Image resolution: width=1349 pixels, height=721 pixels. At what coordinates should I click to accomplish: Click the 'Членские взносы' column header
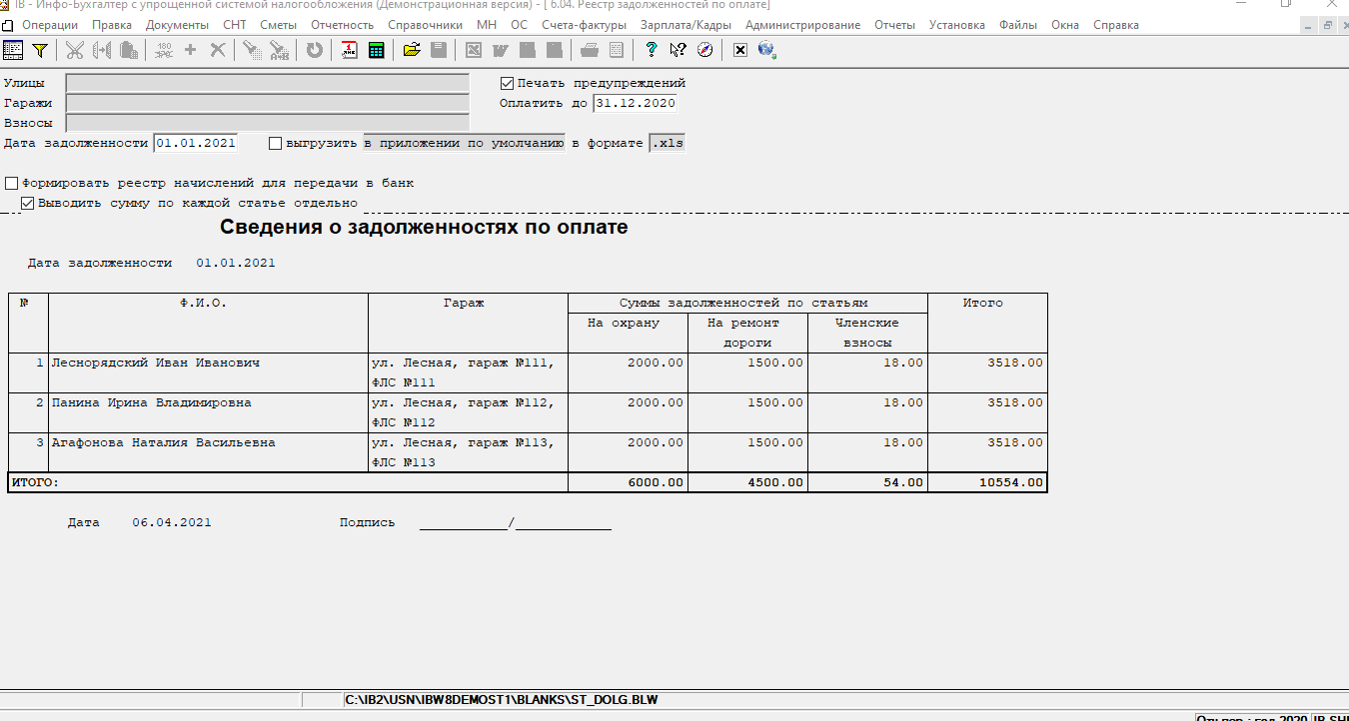tap(867, 333)
